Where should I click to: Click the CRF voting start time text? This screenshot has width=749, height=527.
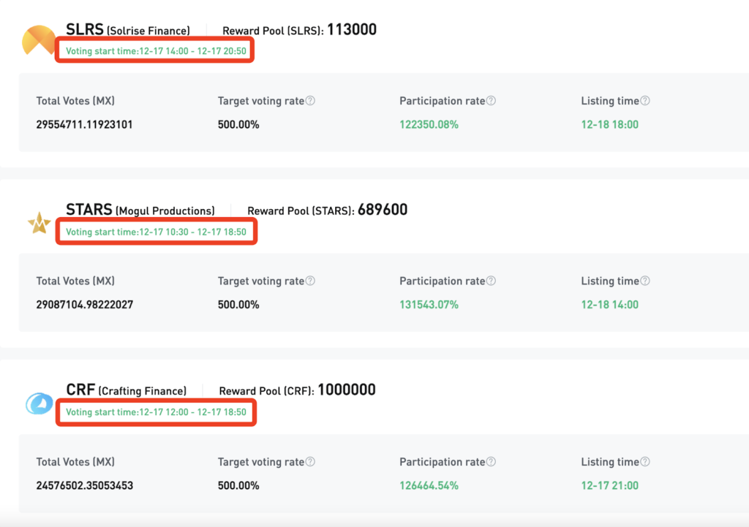point(156,412)
